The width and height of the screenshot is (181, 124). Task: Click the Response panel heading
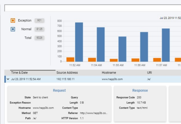(x=140, y=90)
